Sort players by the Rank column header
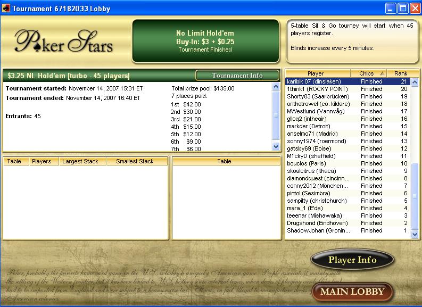The image size is (422, 307). click(x=403, y=73)
